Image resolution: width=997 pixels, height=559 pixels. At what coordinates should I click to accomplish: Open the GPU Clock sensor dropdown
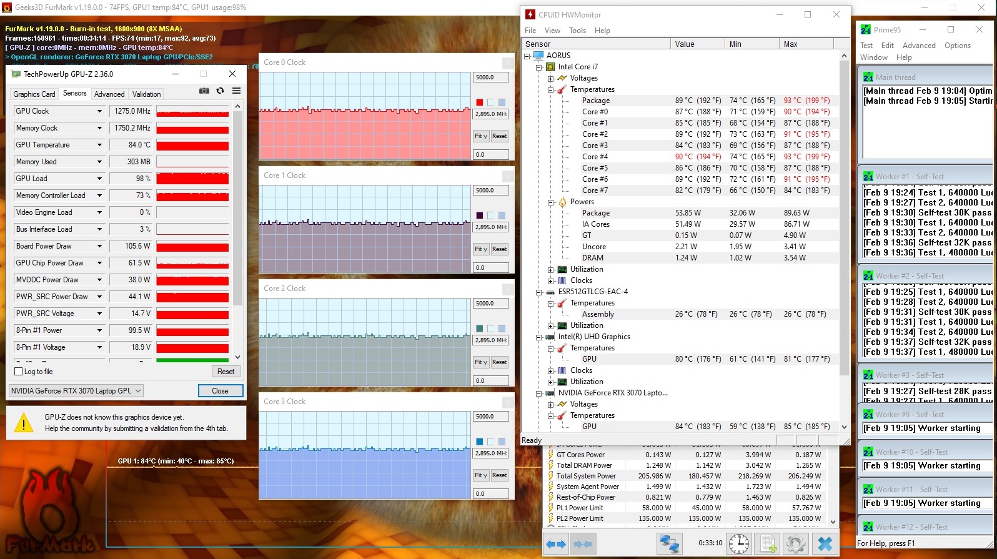[x=99, y=111]
